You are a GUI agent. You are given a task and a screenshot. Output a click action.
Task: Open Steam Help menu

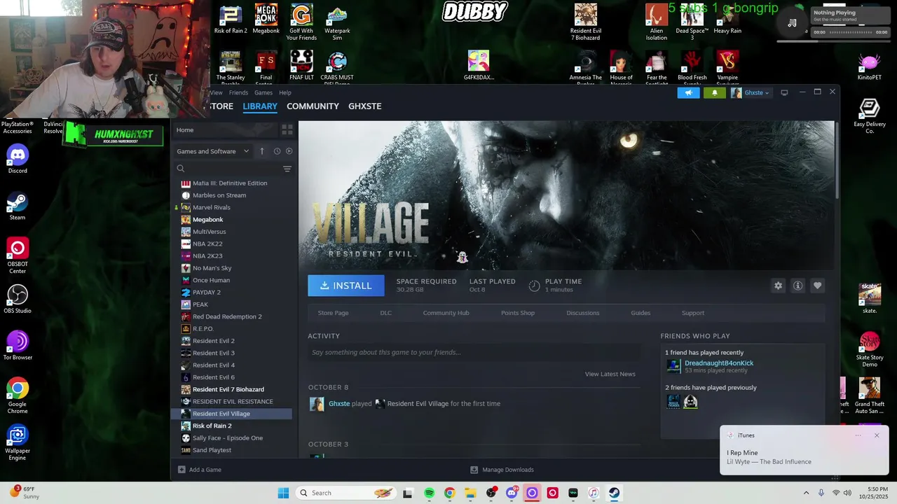pos(285,92)
